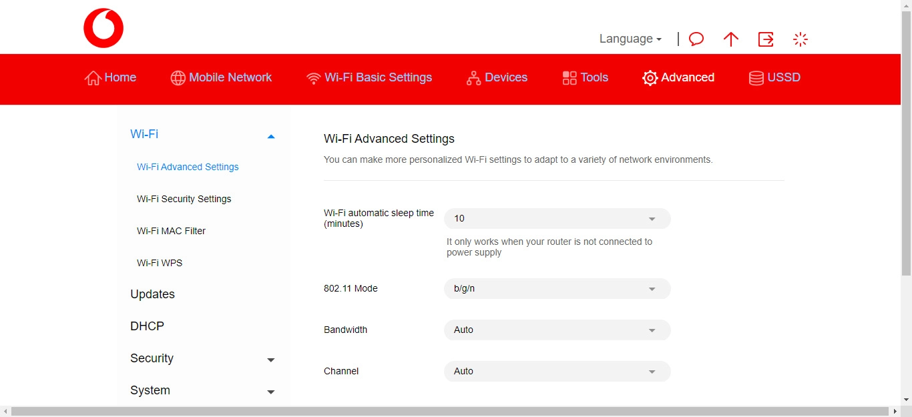Collapse the Wi-Fi sidebar section
Viewport: 912px width, 417px height.
click(270, 135)
